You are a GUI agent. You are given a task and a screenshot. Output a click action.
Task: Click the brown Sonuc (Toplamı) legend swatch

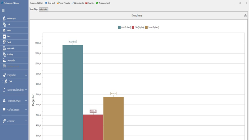click(x=146, y=27)
